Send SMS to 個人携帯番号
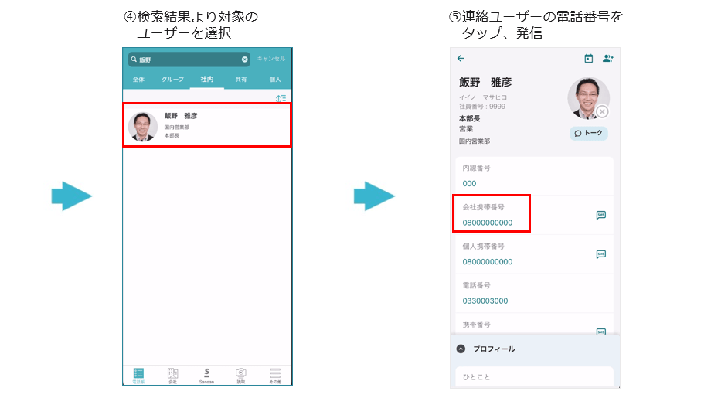The image size is (728, 405). pyautogui.click(x=600, y=254)
